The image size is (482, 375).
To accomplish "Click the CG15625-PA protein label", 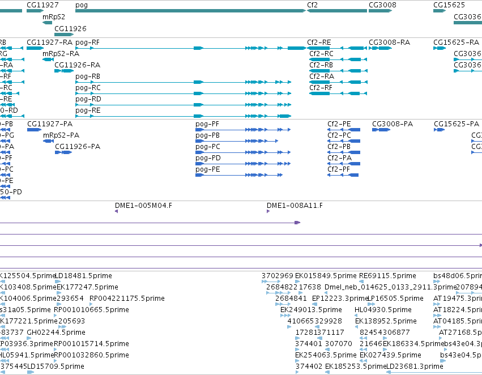I will 457,124.
